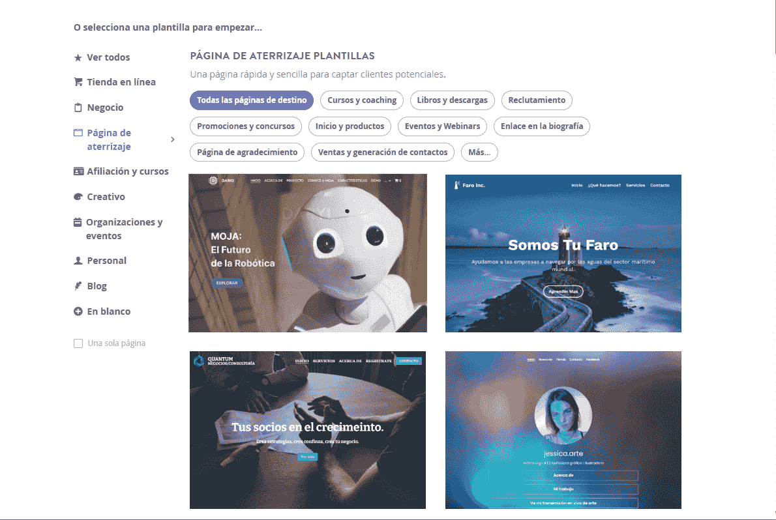Open the Negocio clipboard icon
Image resolution: width=776 pixels, height=520 pixels.
78,108
